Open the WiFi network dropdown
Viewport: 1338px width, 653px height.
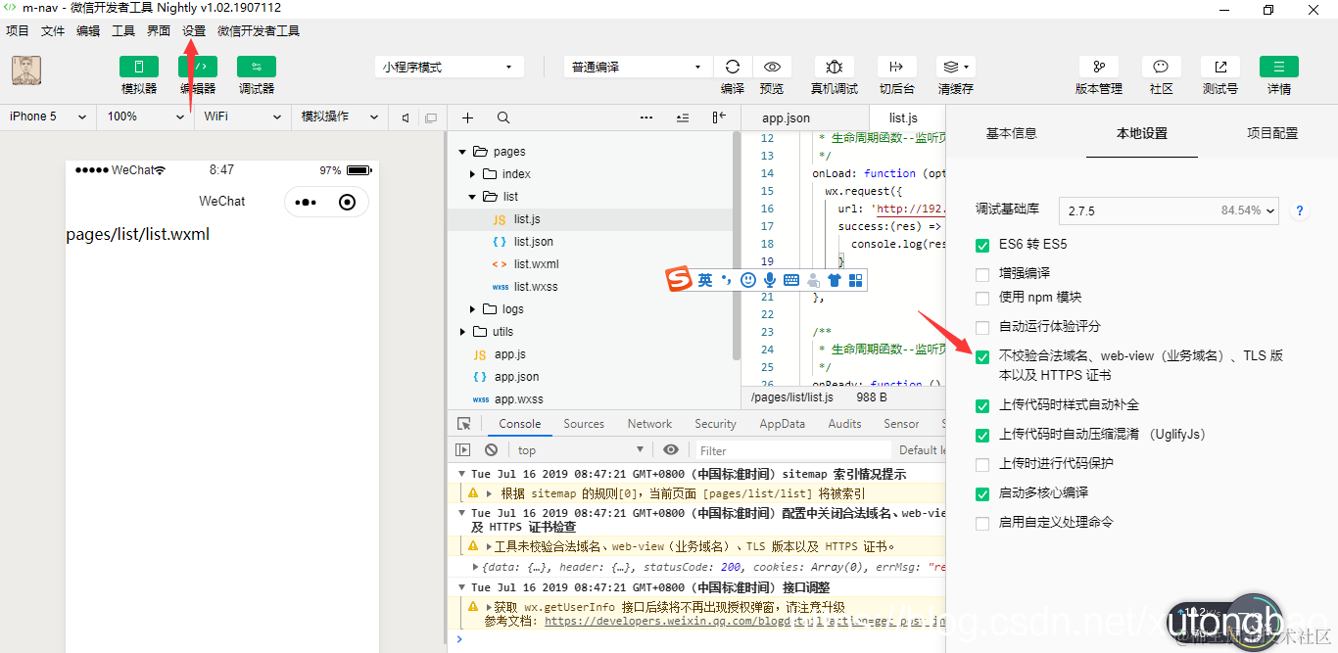point(242,117)
